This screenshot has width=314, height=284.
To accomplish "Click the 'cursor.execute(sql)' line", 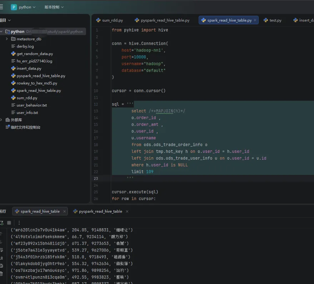I will point(135,192).
